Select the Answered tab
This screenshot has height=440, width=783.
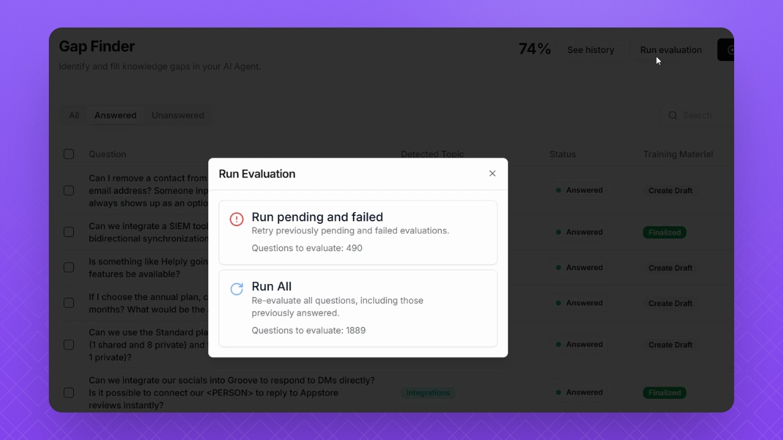(115, 116)
